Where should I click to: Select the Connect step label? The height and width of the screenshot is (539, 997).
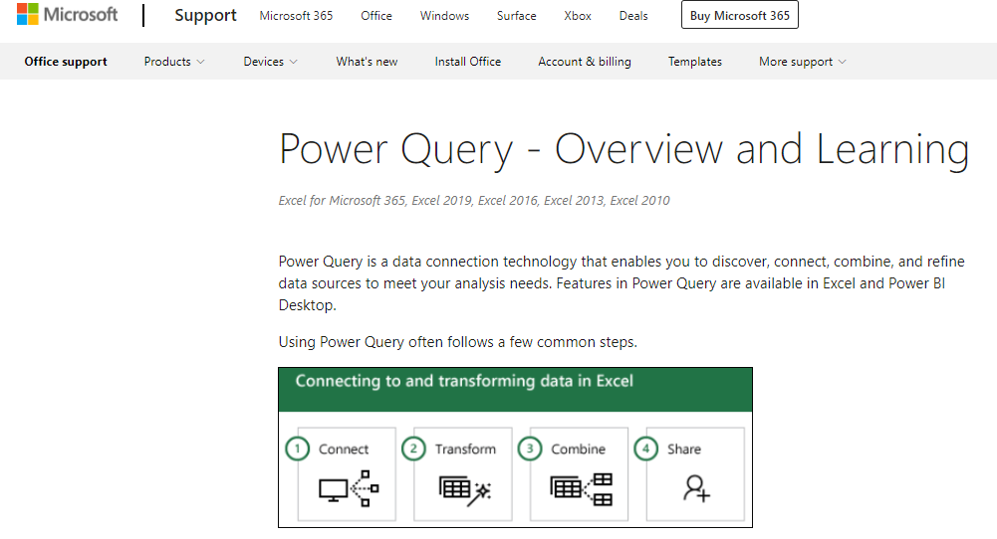tap(344, 449)
